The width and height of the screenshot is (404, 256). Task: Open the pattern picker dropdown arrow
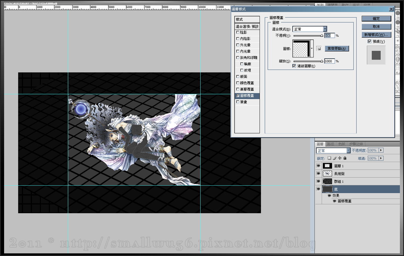(312, 49)
